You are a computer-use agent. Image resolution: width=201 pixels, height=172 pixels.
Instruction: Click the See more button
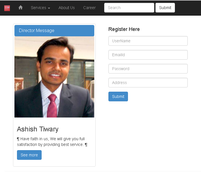29,155
